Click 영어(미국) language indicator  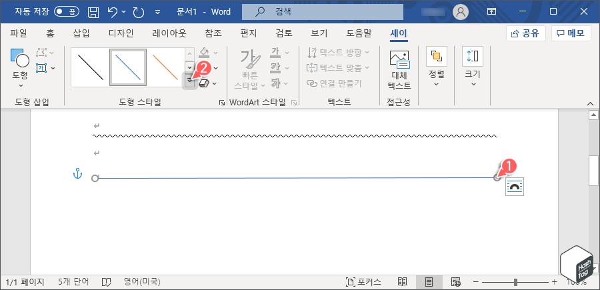coord(142,283)
